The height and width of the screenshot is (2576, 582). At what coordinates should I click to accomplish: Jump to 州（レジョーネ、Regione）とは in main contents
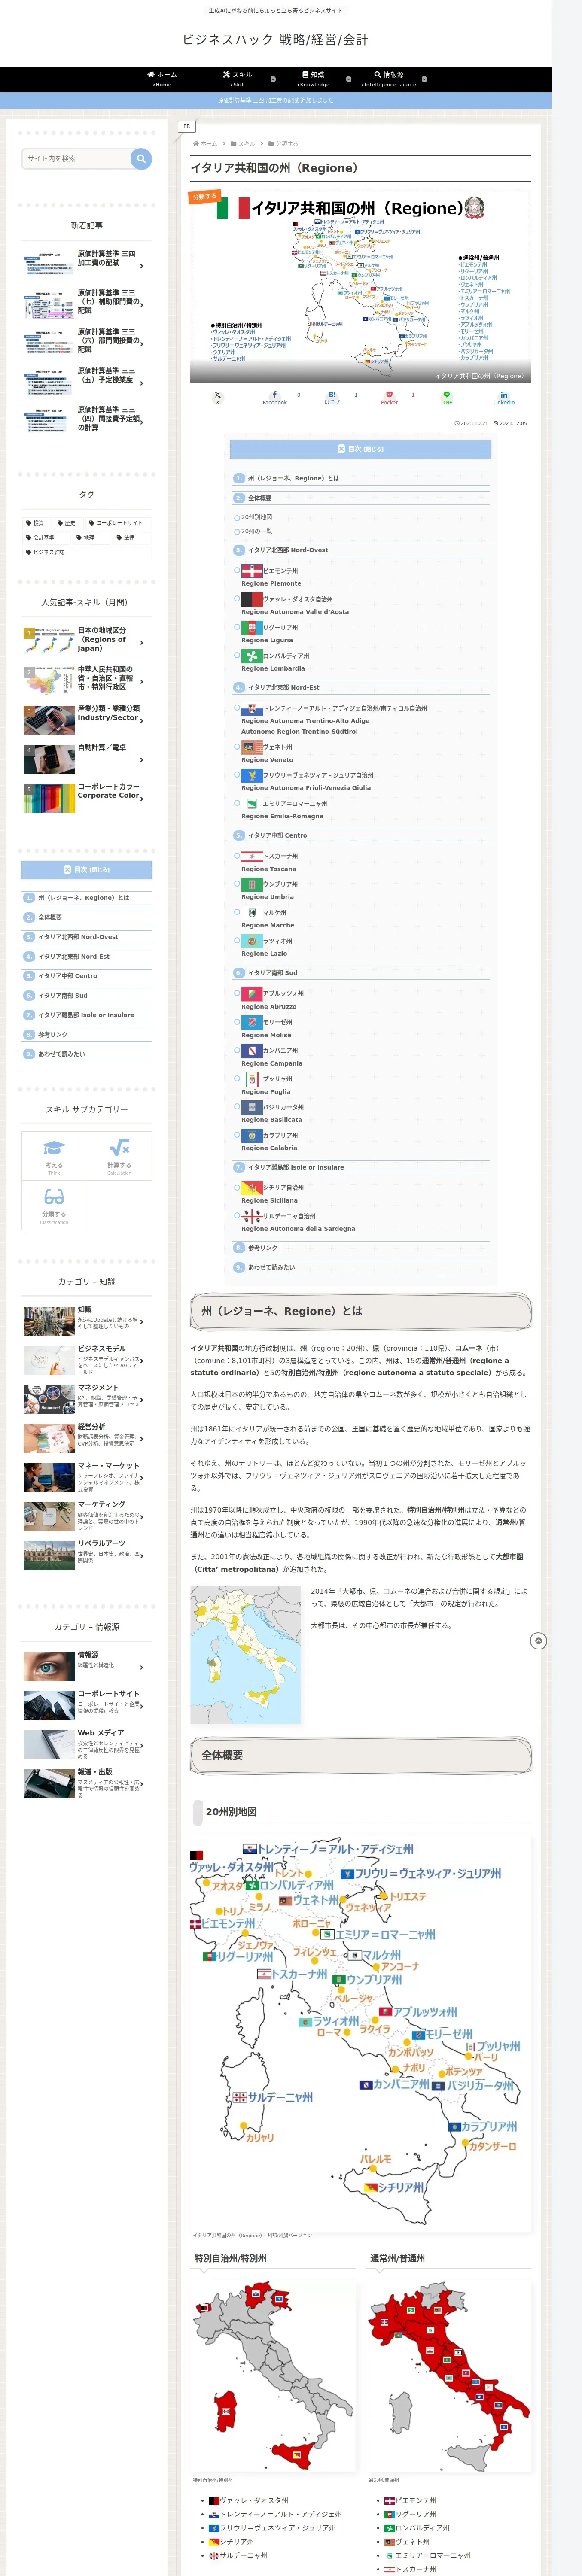tap(293, 478)
